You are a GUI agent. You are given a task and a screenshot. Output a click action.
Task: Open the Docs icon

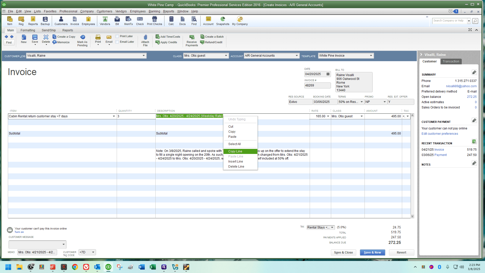[x=182, y=21]
